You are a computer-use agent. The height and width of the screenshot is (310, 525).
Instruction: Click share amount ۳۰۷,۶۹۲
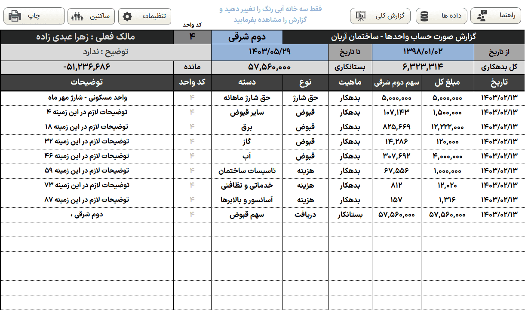(396, 156)
